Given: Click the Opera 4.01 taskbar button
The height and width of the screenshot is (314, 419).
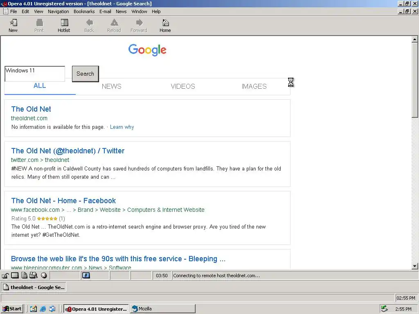Looking at the screenshot, I should click(96, 309).
